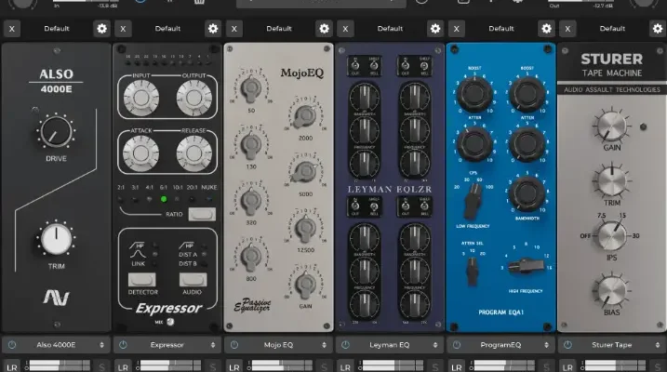Click the DRIVE knob on Also 4000E
Viewport: 667px width, 372px height.
tap(56, 134)
